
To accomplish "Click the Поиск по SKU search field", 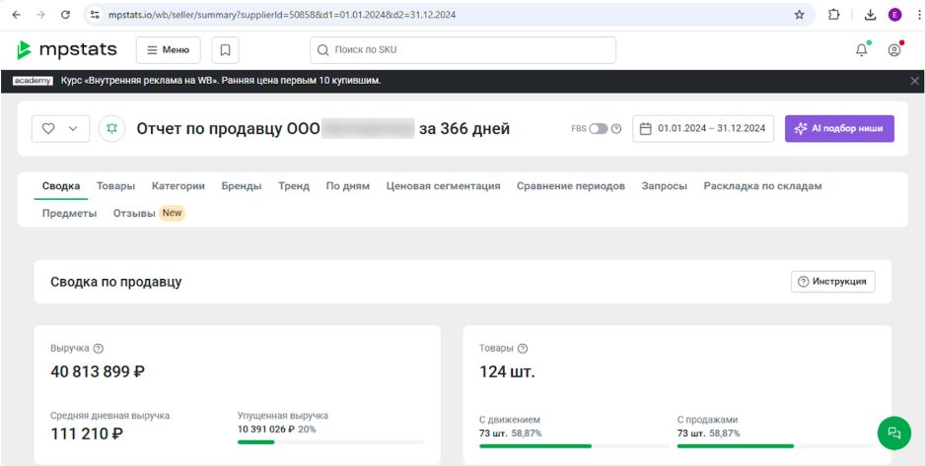I will click(463, 50).
